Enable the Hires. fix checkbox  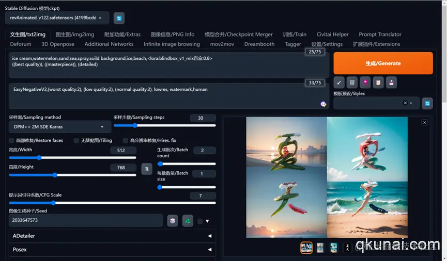click(125, 140)
